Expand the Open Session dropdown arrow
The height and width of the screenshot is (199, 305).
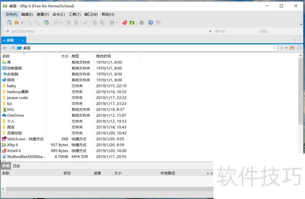coord(22,23)
